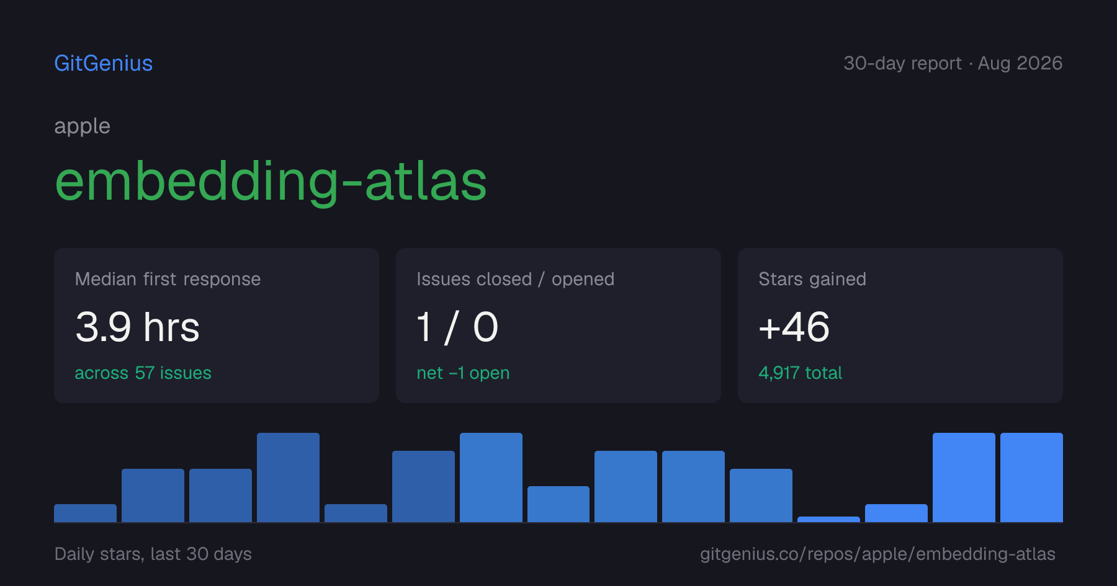Click the last bar of the daily stars chart
Screen dimensions: 1117x586
pos(1031,477)
